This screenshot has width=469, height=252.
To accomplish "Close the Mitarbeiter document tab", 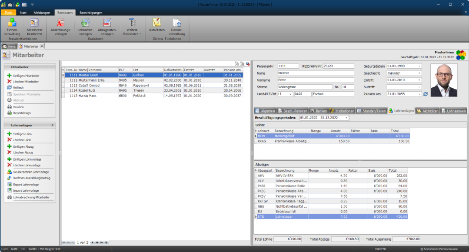I will [x=42, y=46].
